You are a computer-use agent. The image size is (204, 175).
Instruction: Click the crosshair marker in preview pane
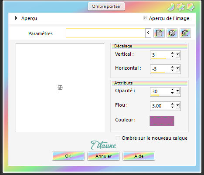[60, 88]
